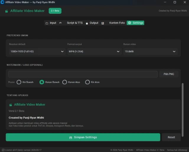Click the Pilih PNG button
This screenshot has width=189, height=152.
tap(169, 74)
